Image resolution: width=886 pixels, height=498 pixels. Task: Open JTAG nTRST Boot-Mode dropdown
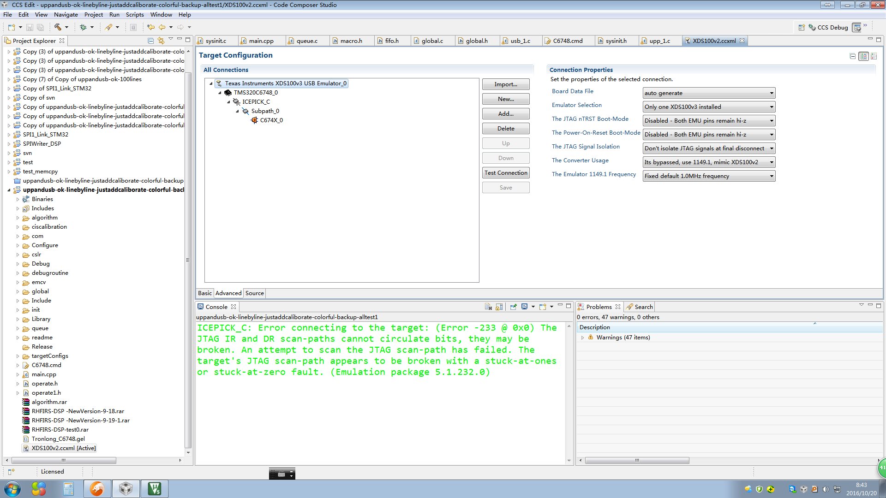tap(709, 121)
